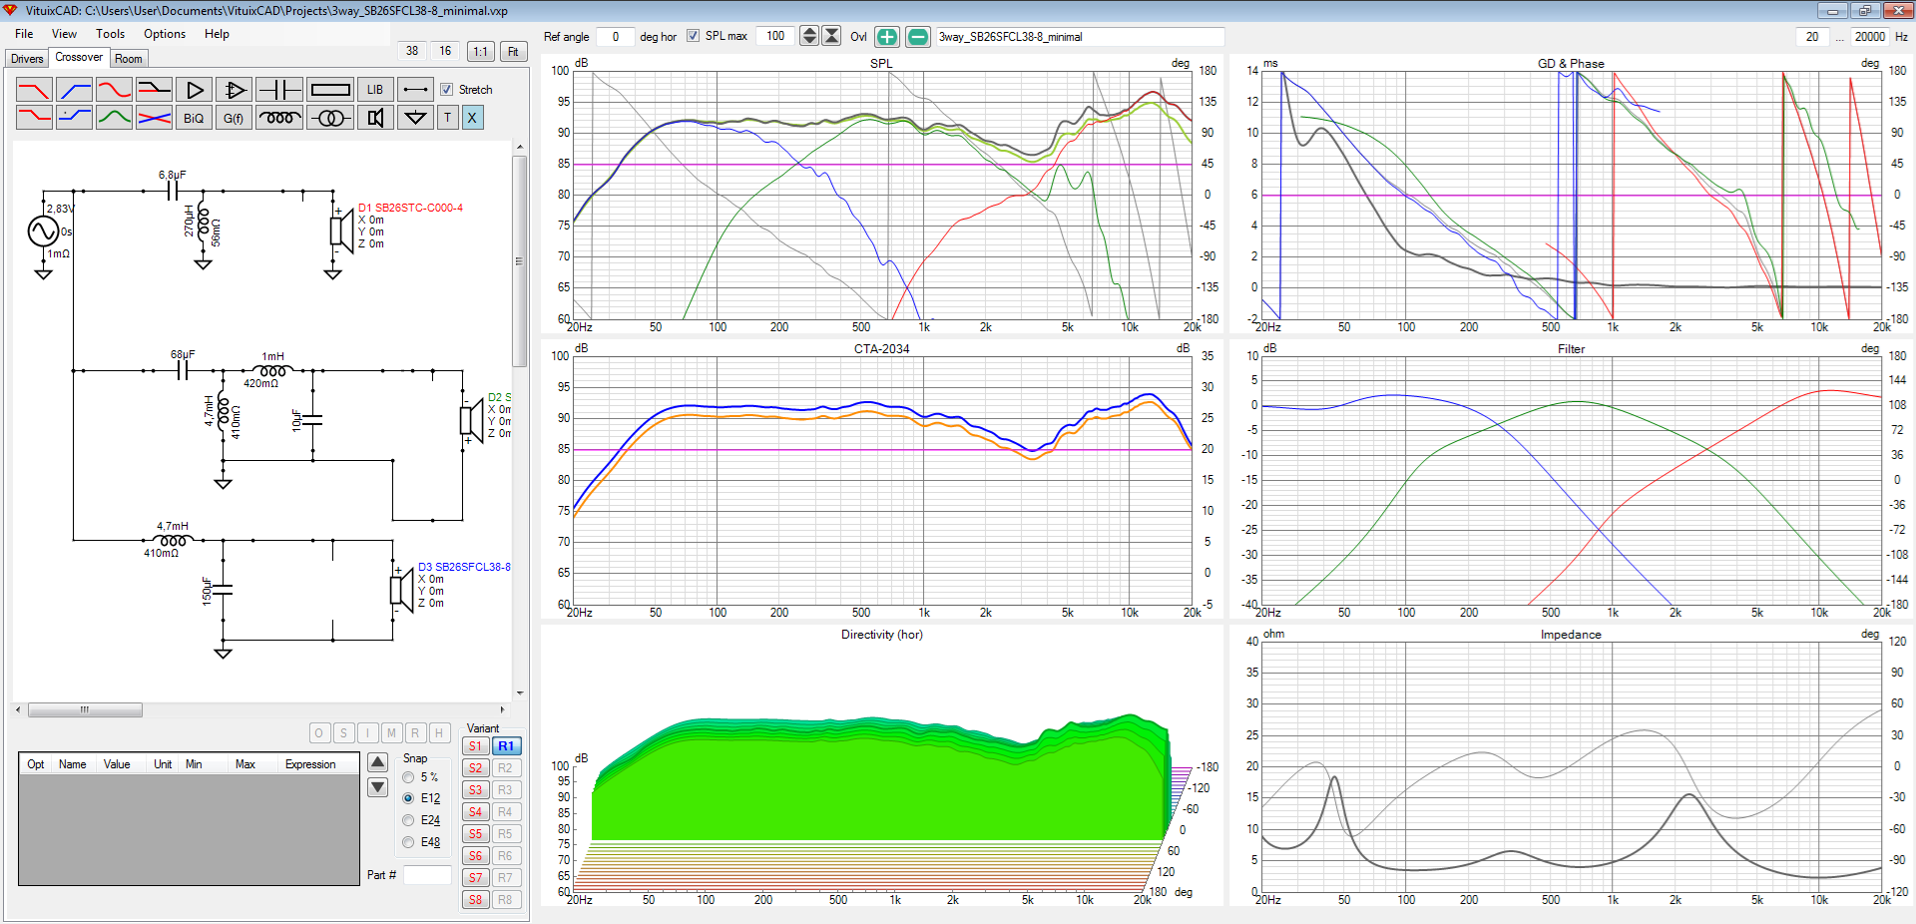
Task: Move the parameter row down with down arrow
Action: [378, 787]
